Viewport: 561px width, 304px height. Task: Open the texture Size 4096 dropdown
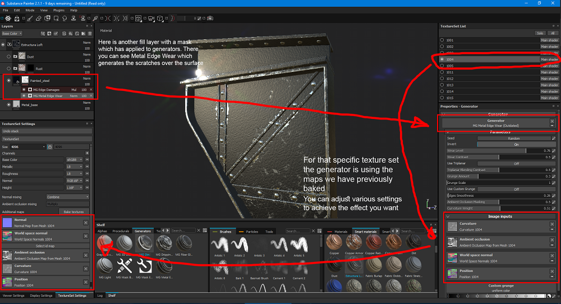tap(28, 147)
